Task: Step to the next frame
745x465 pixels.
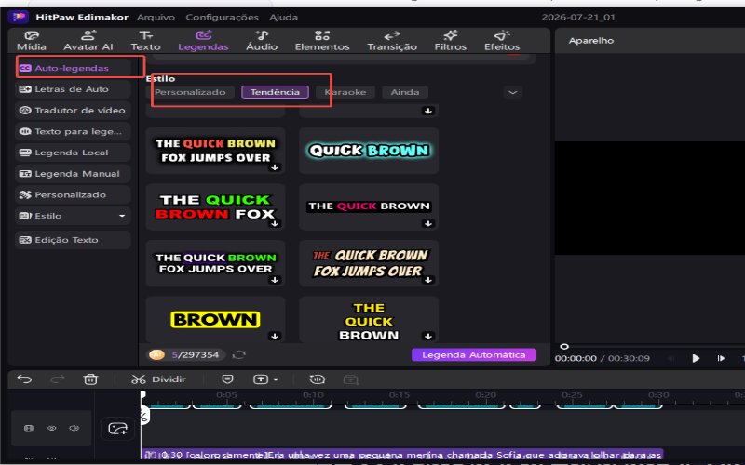Action: pos(721,358)
